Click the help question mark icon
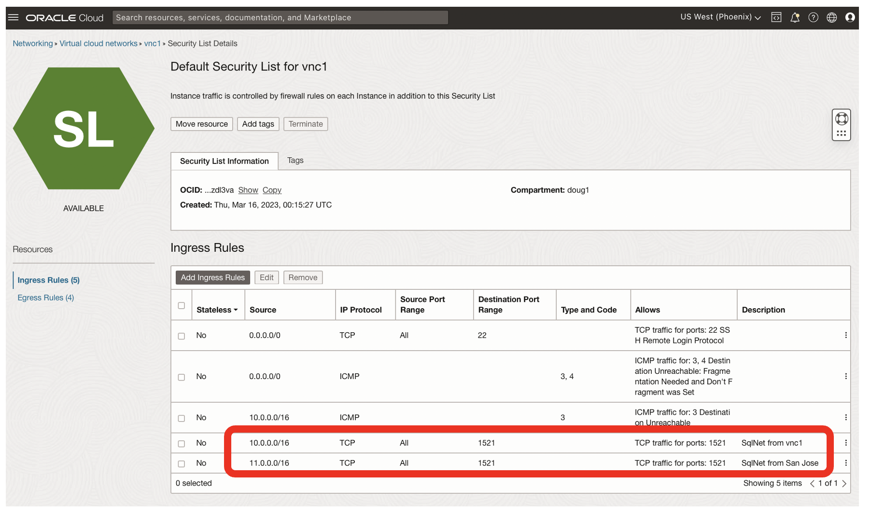The width and height of the screenshot is (871, 517). pos(813,17)
